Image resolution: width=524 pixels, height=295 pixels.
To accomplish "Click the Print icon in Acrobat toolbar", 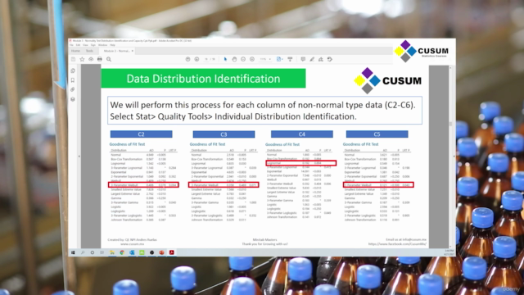I will (100, 59).
